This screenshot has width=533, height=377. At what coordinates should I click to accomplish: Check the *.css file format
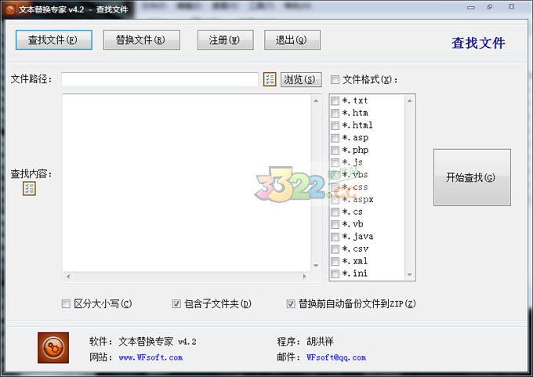click(335, 187)
